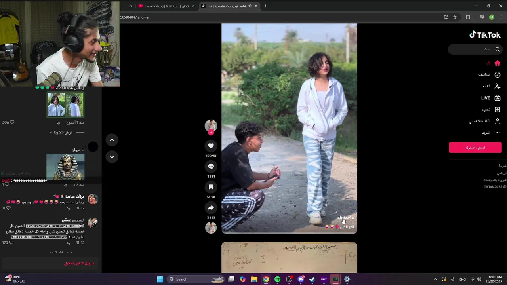Open Copilot from the taskbar
The height and width of the screenshot is (285, 507).
pyautogui.click(x=242, y=279)
